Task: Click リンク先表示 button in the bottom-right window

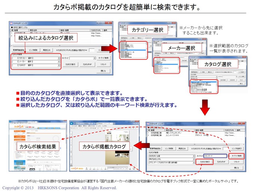Action: point(237,148)
